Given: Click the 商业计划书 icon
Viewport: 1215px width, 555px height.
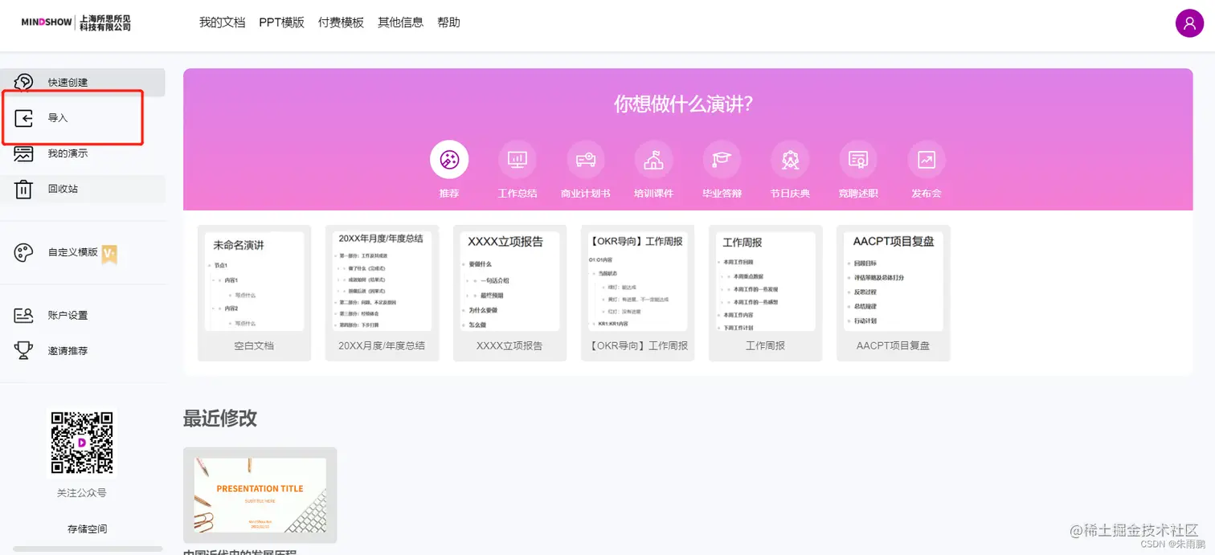Looking at the screenshot, I should (585, 159).
